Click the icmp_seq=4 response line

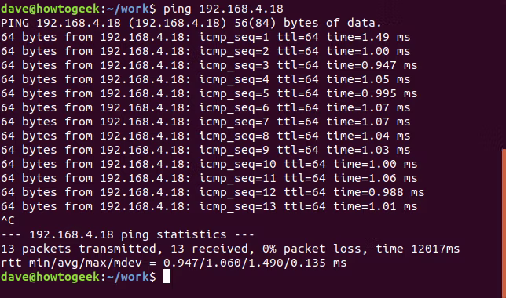point(206,79)
